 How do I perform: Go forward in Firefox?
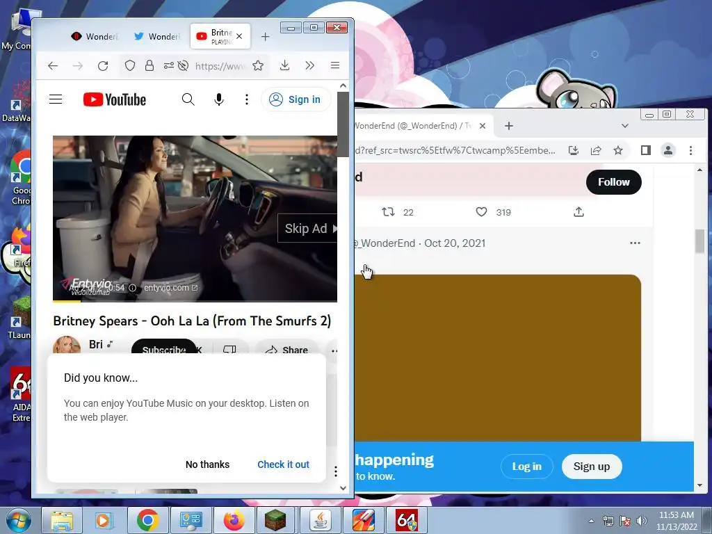[x=78, y=66]
